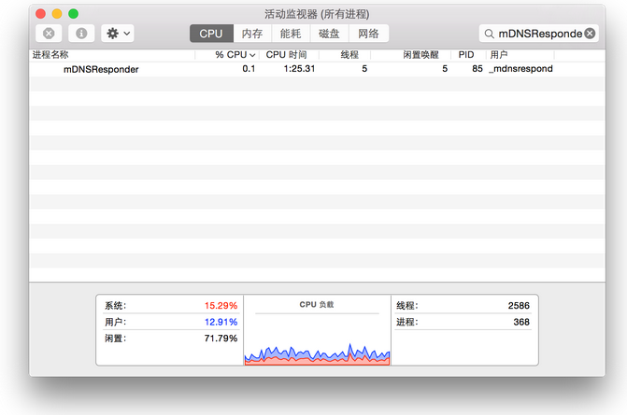The width and height of the screenshot is (627, 415).
Task: Sort by the 线程 column header
Action: tap(348, 55)
